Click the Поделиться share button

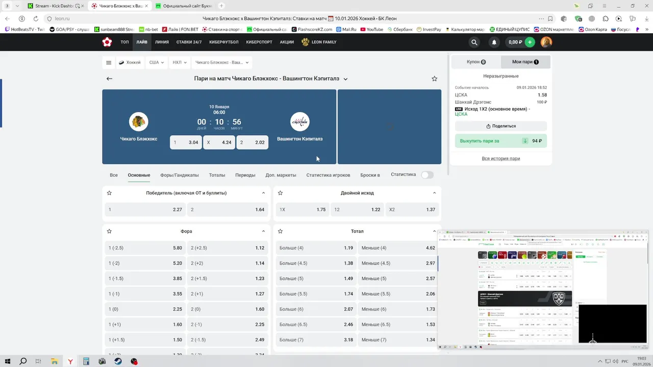(501, 126)
